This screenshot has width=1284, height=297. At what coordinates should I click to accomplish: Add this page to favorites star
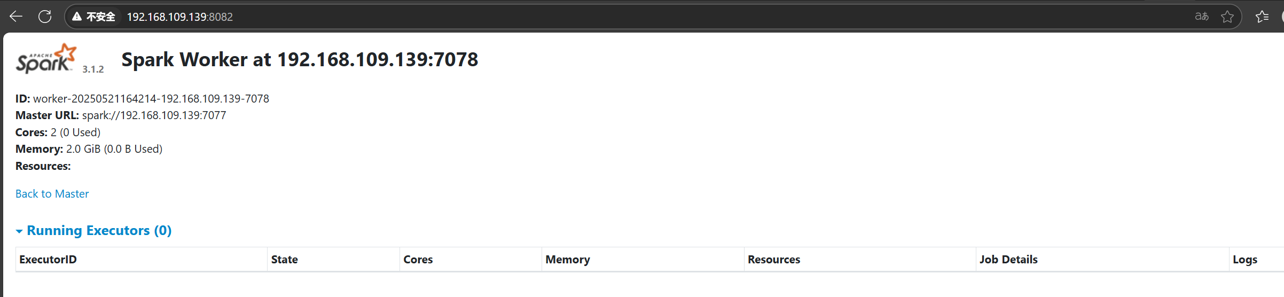1227,17
